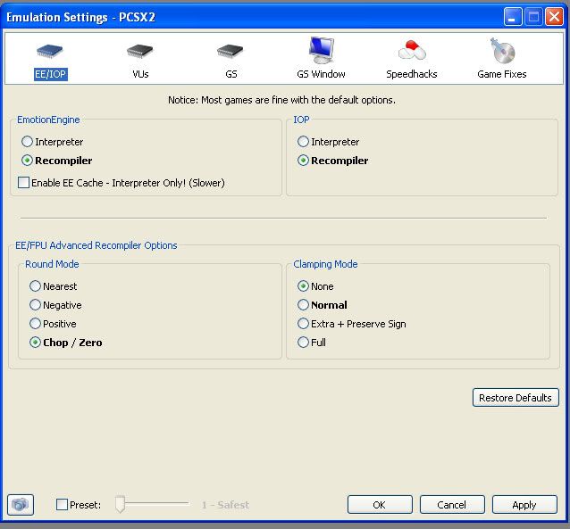Image resolution: width=570 pixels, height=529 pixels.
Task: Enable the EE Cache checkbox
Action: click(x=23, y=182)
